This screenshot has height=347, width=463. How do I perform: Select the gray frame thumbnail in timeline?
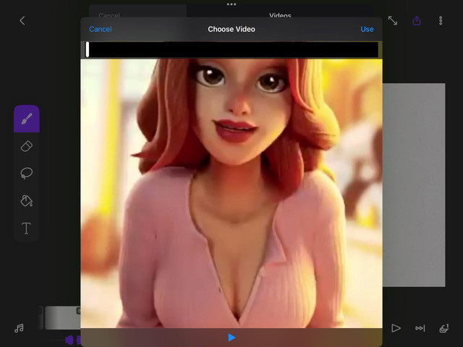(63, 317)
